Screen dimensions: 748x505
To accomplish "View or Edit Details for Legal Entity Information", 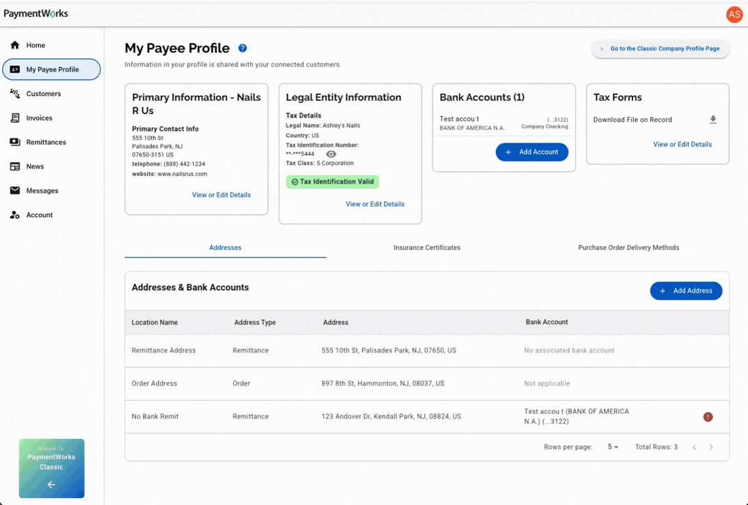I will click(375, 204).
